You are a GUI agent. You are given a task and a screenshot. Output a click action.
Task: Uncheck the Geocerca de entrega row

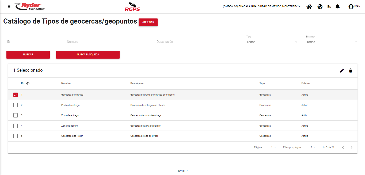(16, 95)
